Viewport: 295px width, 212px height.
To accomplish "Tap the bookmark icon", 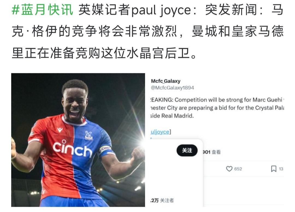I will 273,169.
